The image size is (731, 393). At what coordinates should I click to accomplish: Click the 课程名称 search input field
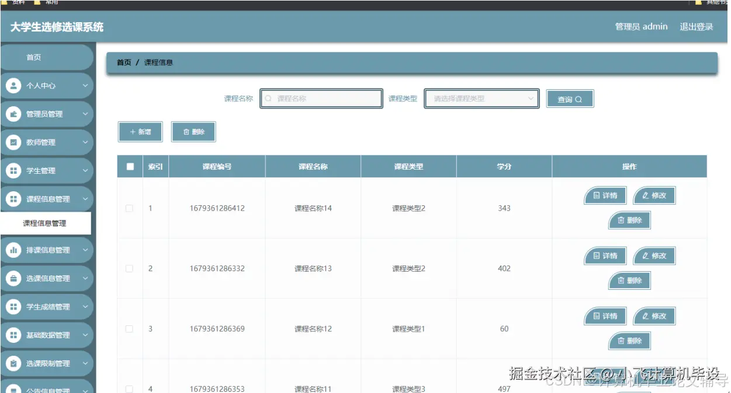(321, 99)
